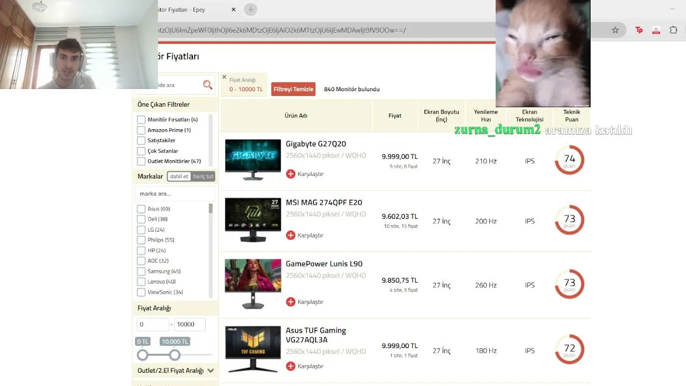Sort by the Teknik Puan column header
The height and width of the screenshot is (386, 686).
point(572,115)
